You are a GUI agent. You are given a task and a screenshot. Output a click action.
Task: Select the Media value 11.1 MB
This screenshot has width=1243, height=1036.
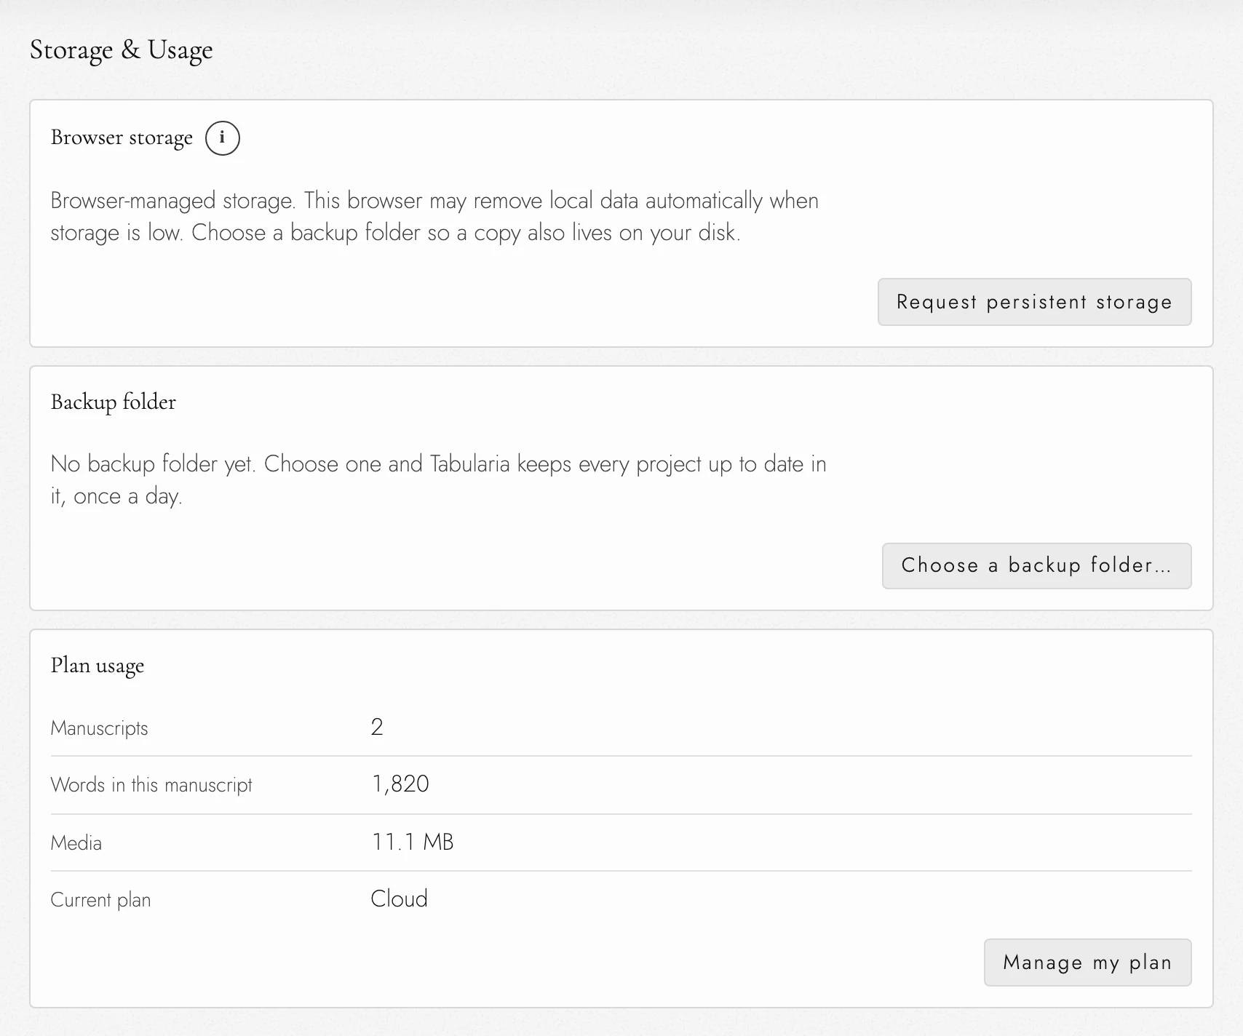(x=413, y=842)
